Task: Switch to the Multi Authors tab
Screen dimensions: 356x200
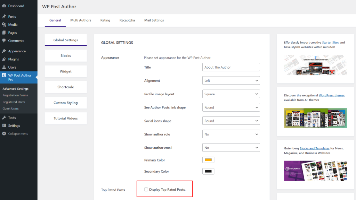Action: 81,20
